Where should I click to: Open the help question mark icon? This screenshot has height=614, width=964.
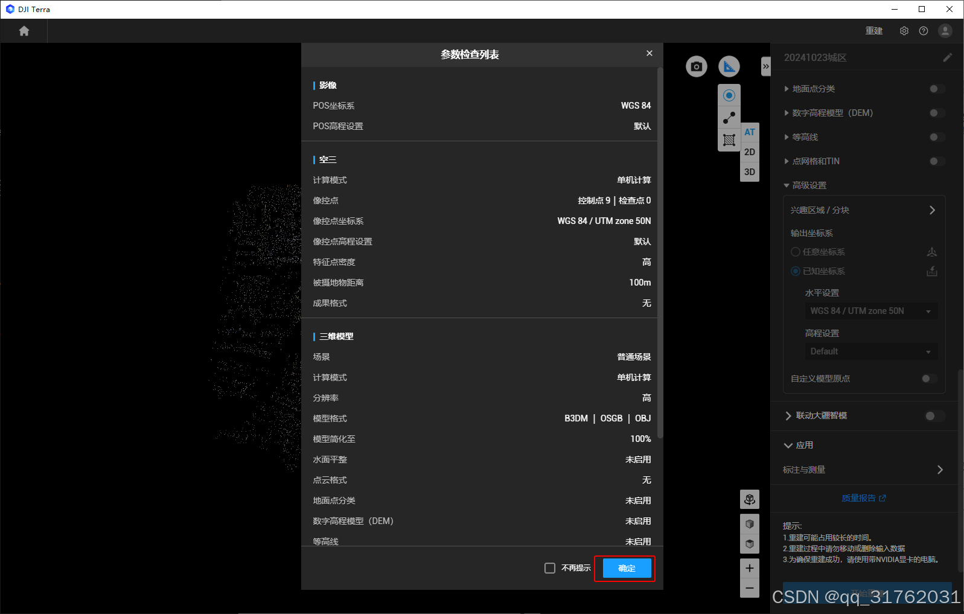924,31
